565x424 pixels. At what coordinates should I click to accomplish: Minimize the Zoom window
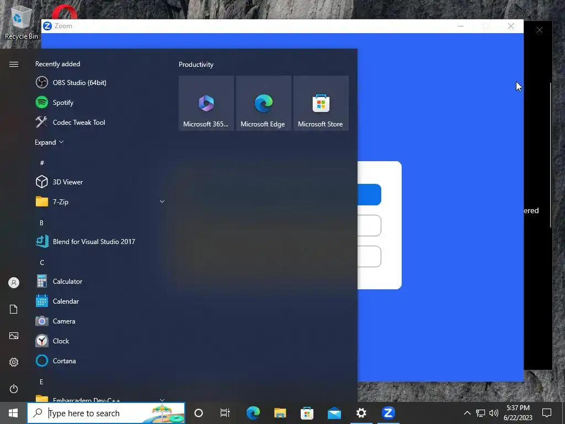tap(461, 26)
